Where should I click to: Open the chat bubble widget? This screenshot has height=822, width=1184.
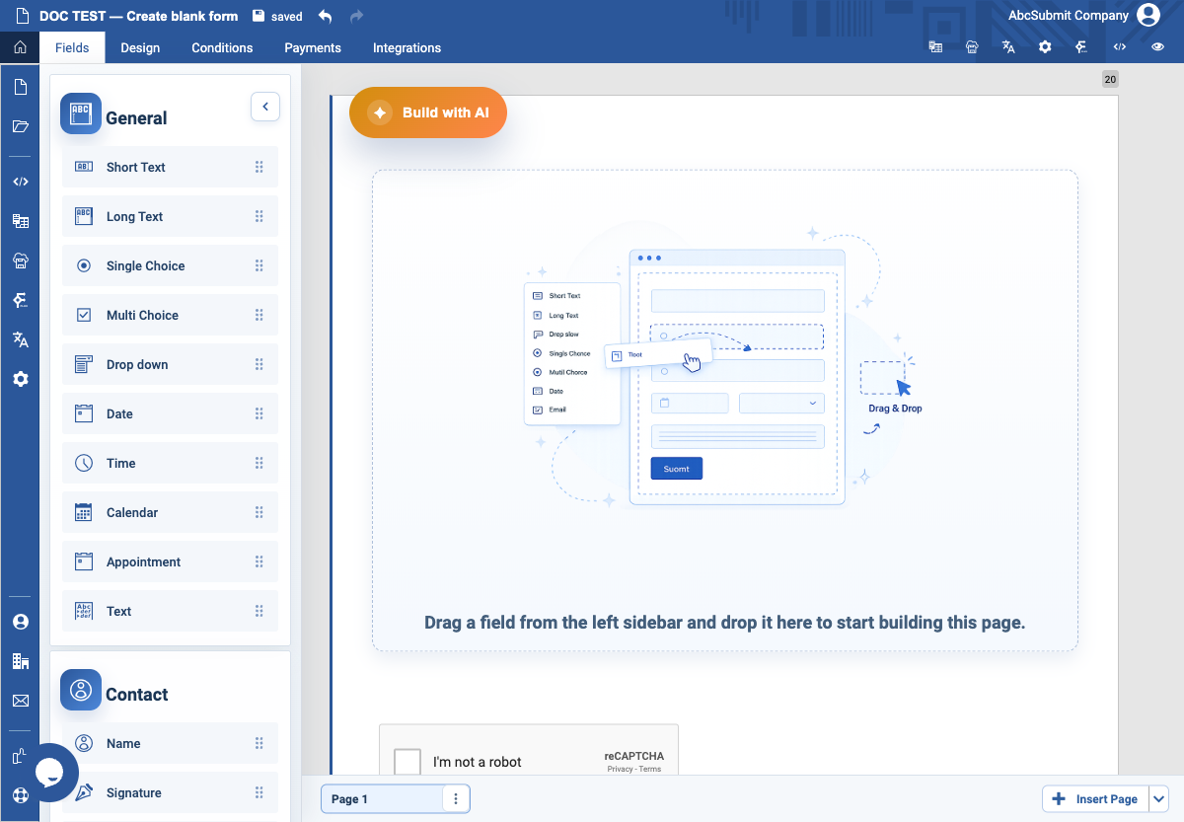pyautogui.click(x=49, y=773)
